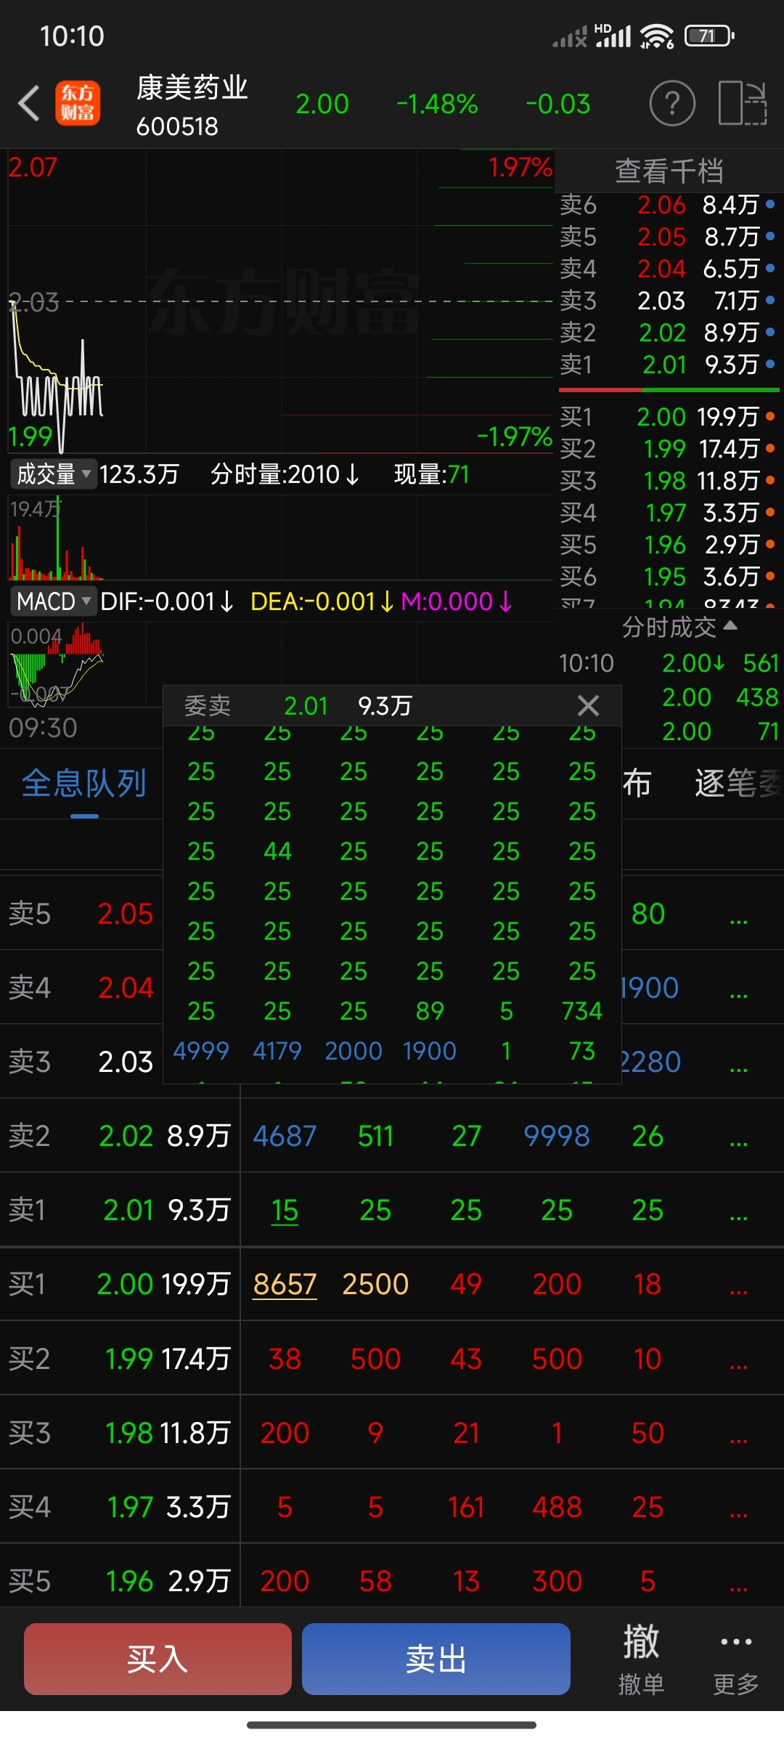Tap the split-screen switch icon
784x1743 pixels.
click(743, 103)
